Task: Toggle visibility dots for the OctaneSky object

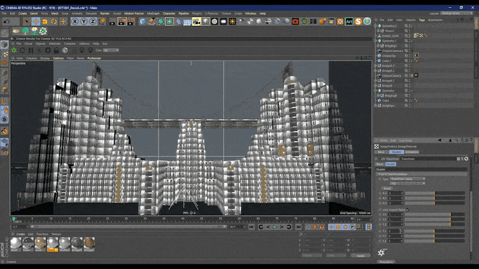Action: click(410, 56)
